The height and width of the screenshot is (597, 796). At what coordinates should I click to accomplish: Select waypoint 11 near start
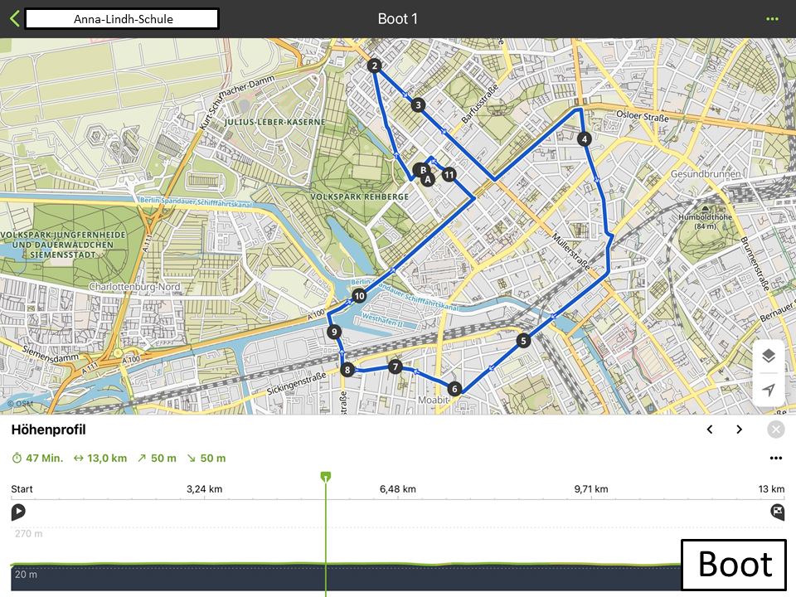[449, 175]
